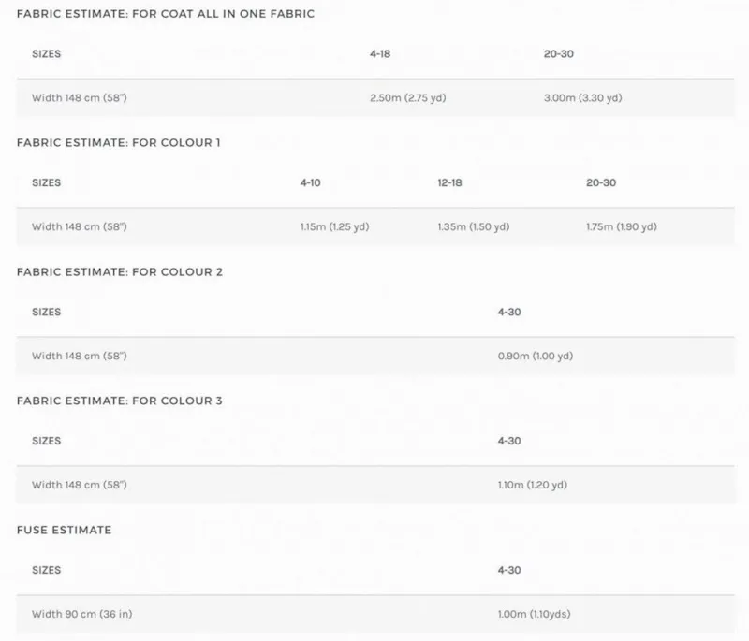
Task: Click the 'Fabric Estimate: For Colour 3' heading
Action: coord(119,401)
